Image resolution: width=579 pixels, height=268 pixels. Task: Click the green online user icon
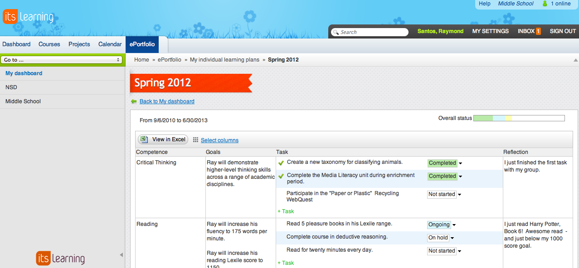[545, 4]
